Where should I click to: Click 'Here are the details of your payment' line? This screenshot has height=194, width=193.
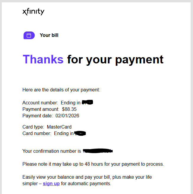point(61,90)
